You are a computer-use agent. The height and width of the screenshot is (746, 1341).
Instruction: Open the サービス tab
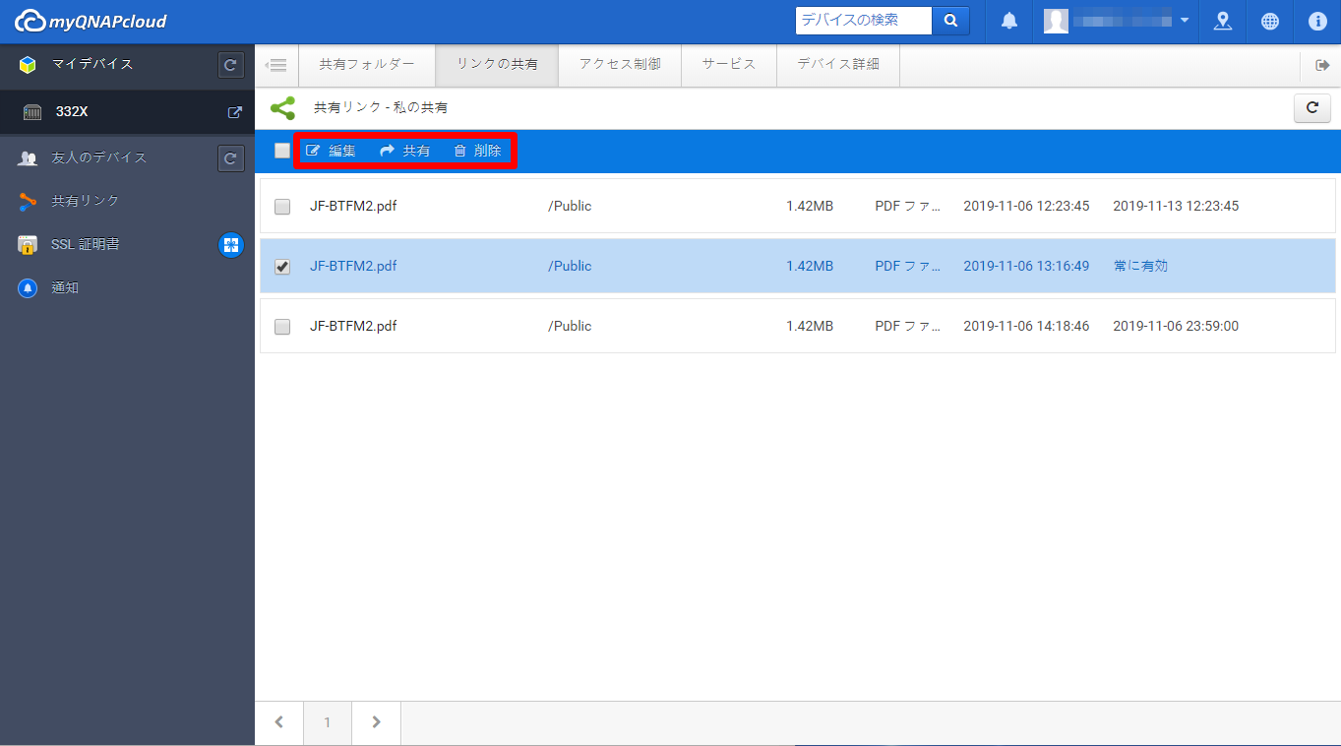pyautogui.click(x=729, y=65)
